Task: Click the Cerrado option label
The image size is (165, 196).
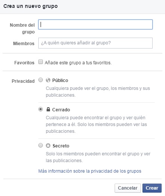Action: coord(61,110)
